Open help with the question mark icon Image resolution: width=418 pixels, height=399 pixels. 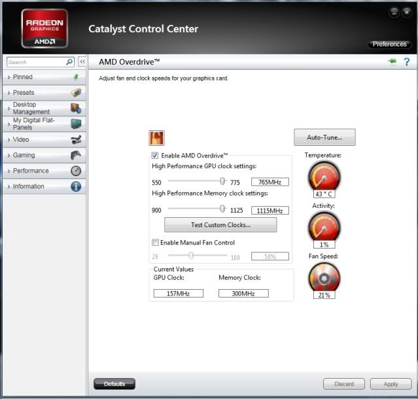tap(406, 62)
